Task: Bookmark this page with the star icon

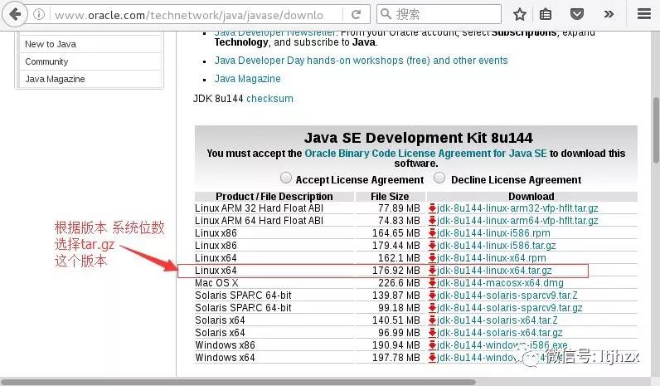Action: pos(520,15)
